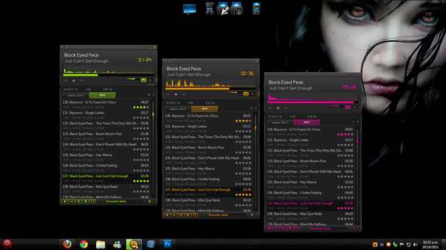Viewport: 446px width, 250px height.
Task: Select 'Boom Boom Pow' in green player
Action: pos(106,136)
